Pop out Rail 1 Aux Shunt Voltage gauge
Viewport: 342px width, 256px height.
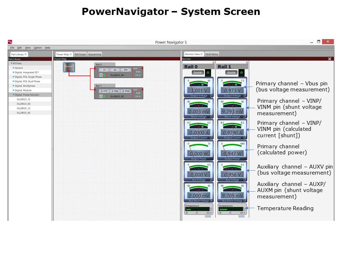[x=245, y=201]
